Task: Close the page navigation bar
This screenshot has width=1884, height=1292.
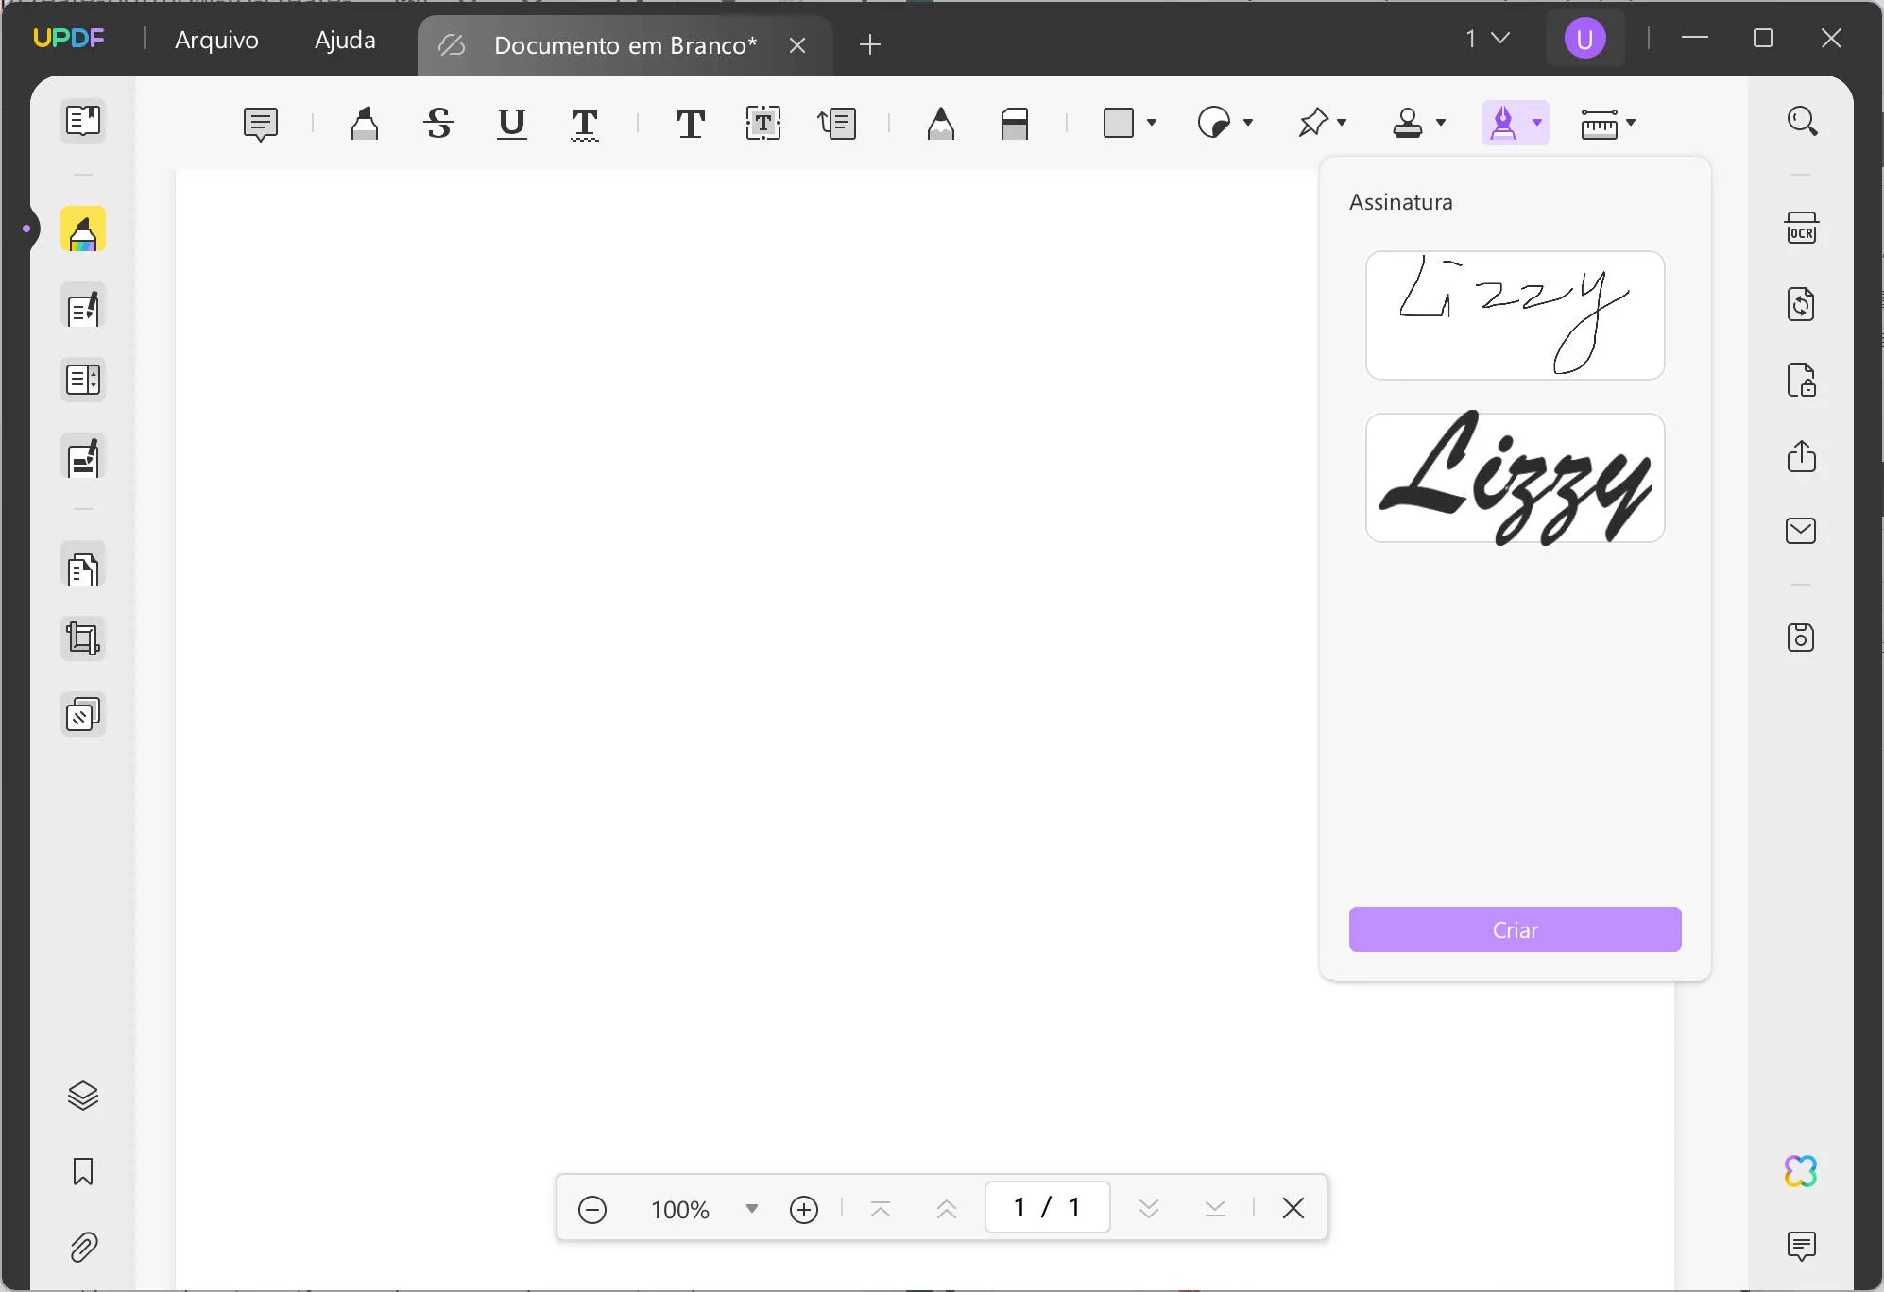Action: coord(1293,1208)
